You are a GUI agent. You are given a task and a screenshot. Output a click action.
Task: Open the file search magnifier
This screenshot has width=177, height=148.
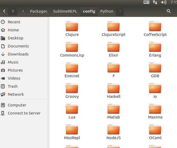[x=169, y=11]
